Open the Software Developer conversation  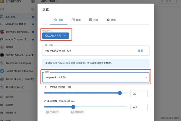point(18,32)
